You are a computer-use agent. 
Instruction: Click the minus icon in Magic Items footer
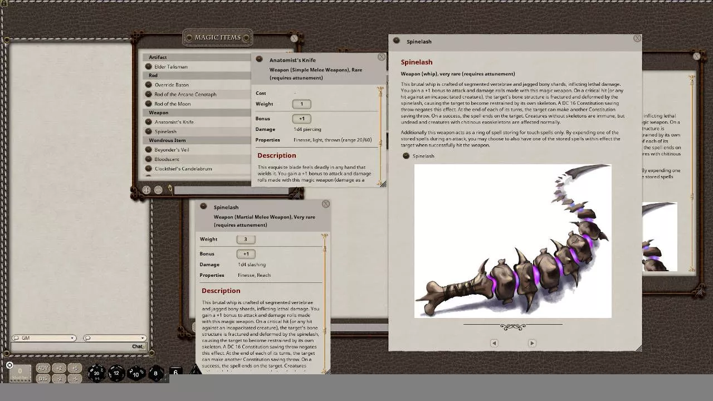click(158, 190)
